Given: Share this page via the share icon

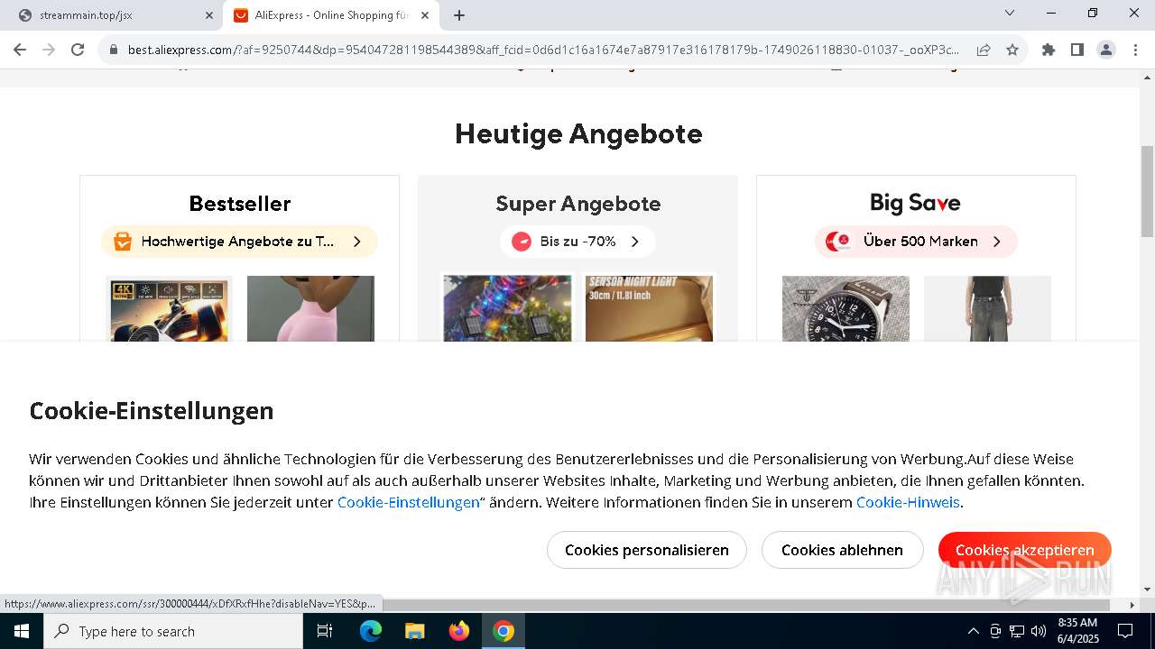Looking at the screenshot, I should pyautogui.click(x=984, y=50).
